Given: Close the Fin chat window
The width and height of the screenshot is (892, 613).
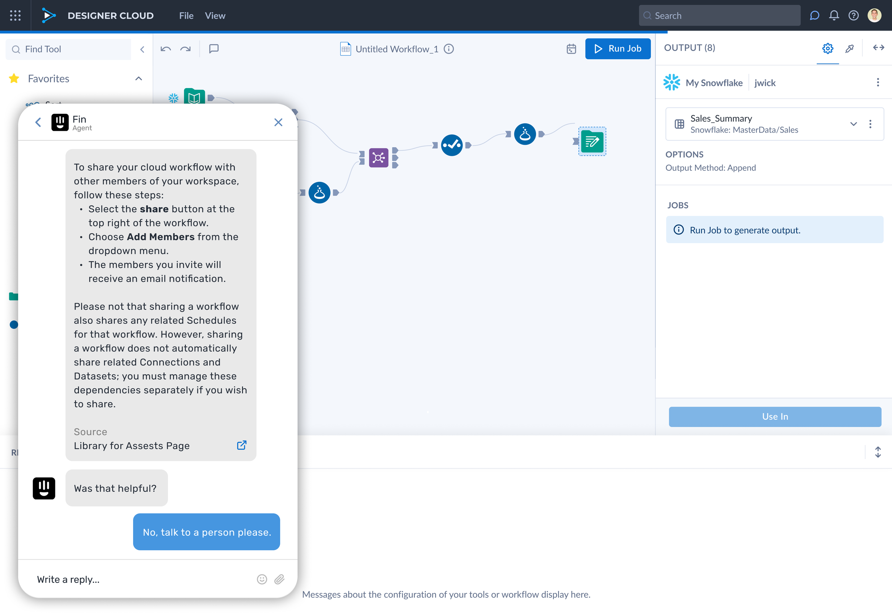Looking at the screenshot, I should pyautogui.click(x=278, y=122).
